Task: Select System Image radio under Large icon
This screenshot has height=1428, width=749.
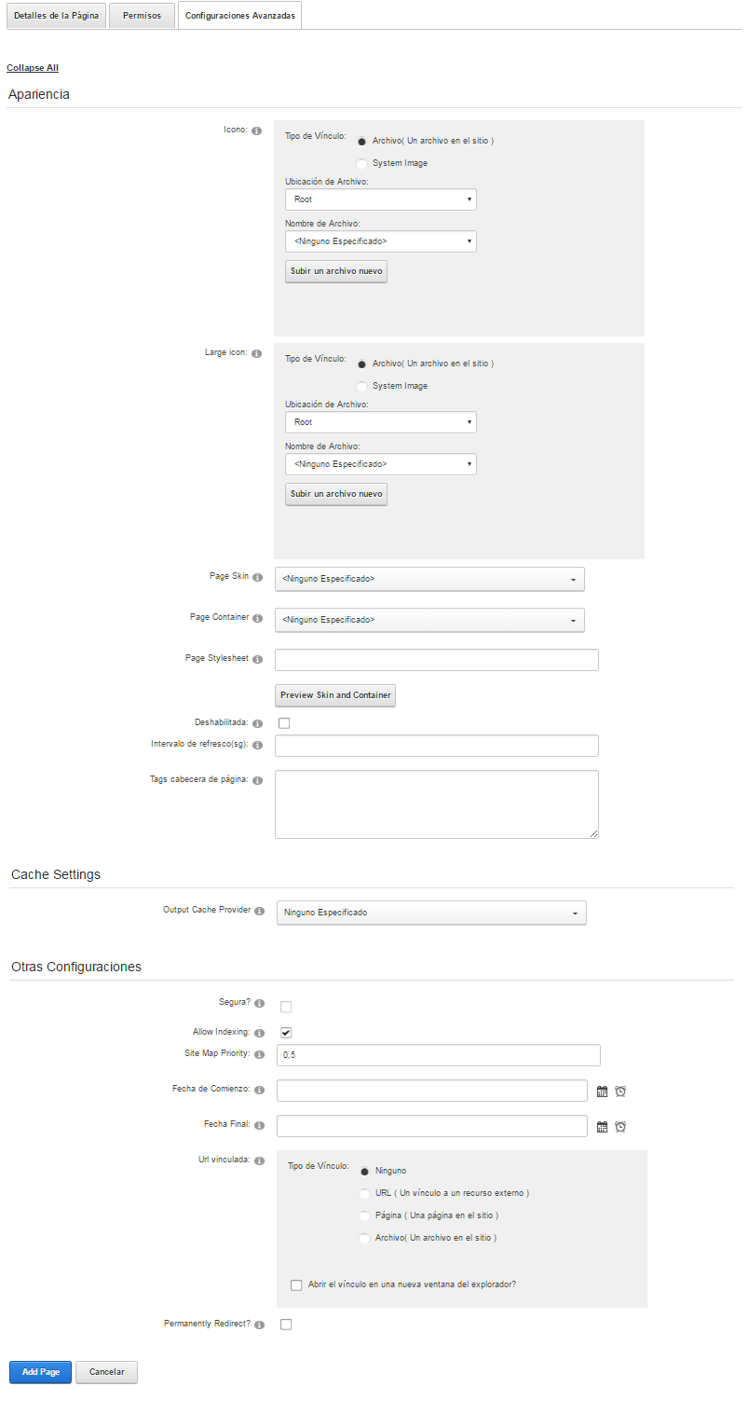Action: point(361,386)
